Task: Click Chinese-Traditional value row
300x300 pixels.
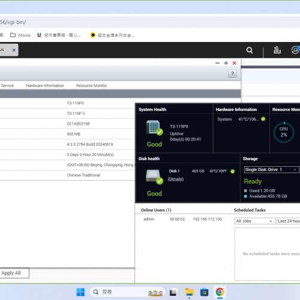Action: [x=83, y=175]
